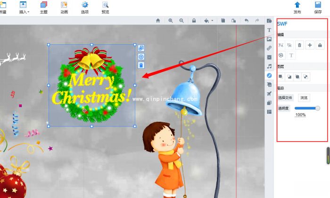Click the paste icon in canvas toolbar
This screenshot has width=330, height=198.
click(234, 21)
